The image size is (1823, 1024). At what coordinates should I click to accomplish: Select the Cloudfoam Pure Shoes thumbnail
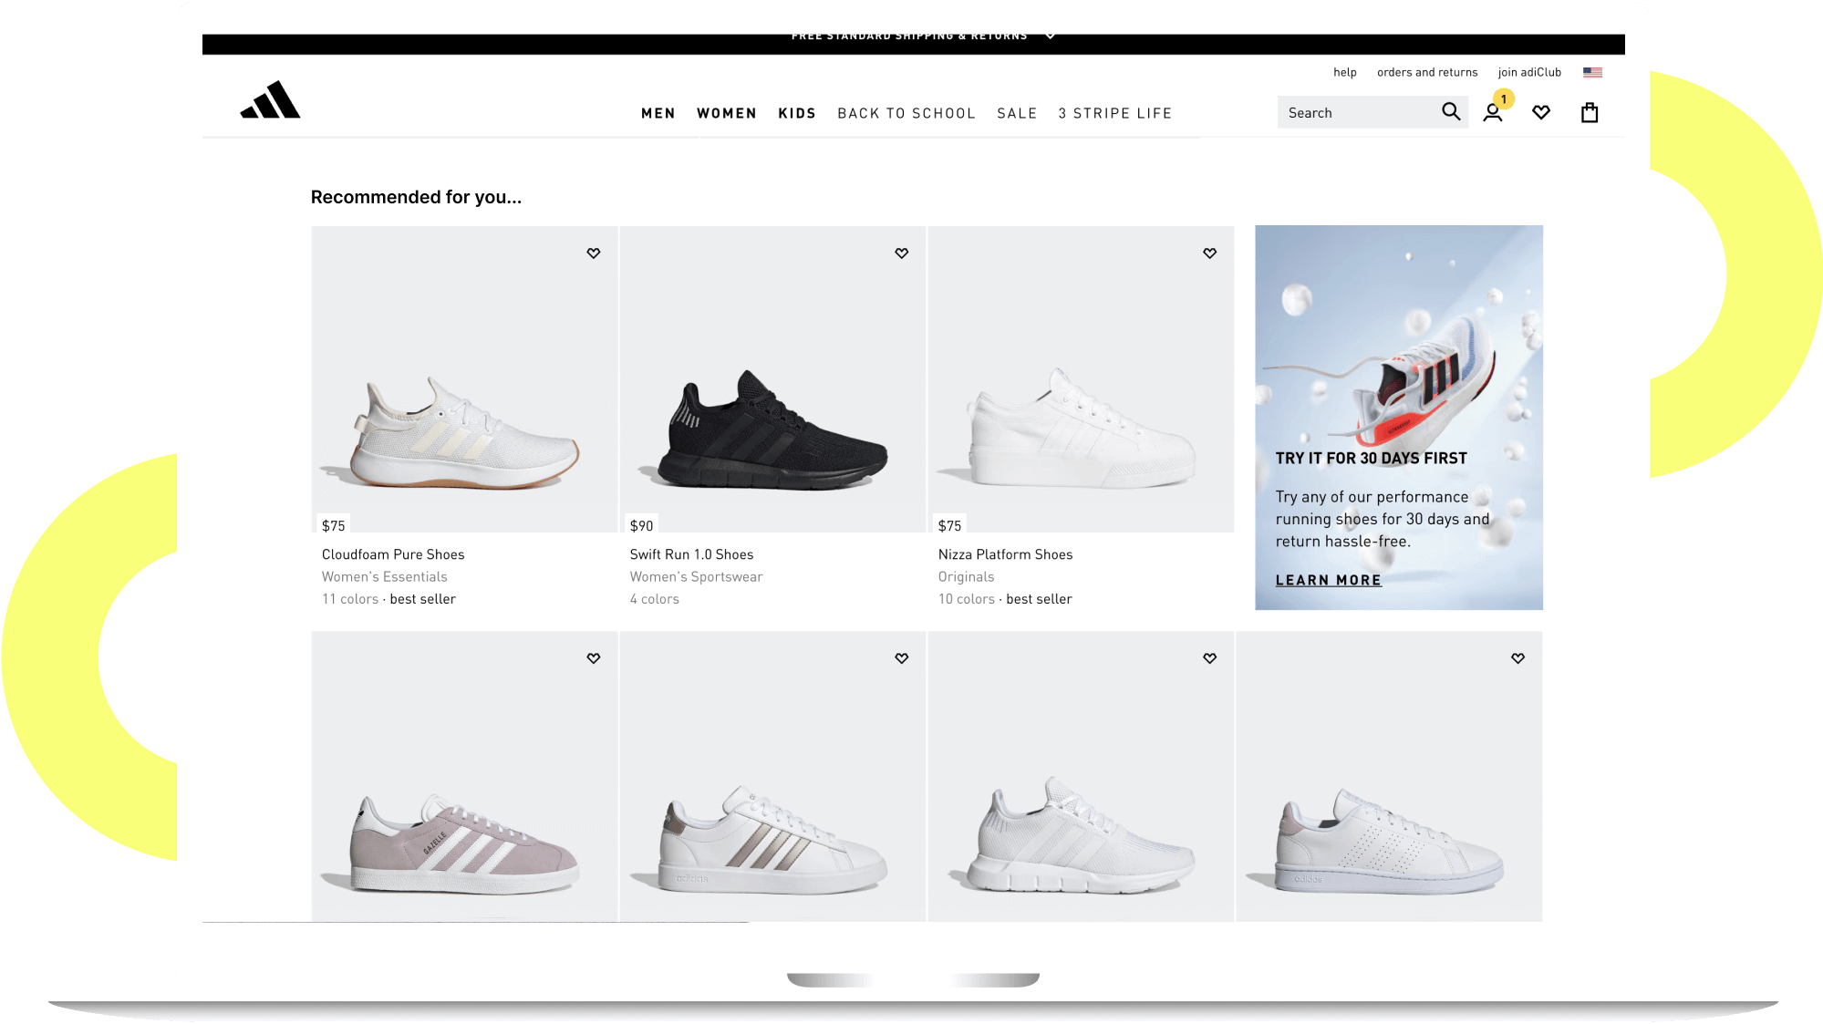pyautogui.click(x=463, y=380)
